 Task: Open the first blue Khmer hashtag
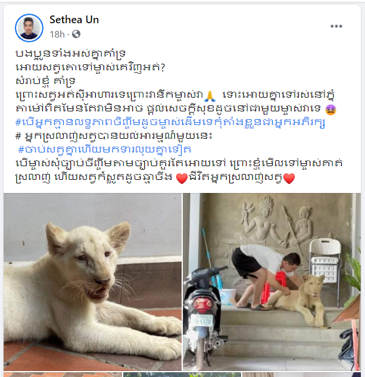[x=170, y=122]
